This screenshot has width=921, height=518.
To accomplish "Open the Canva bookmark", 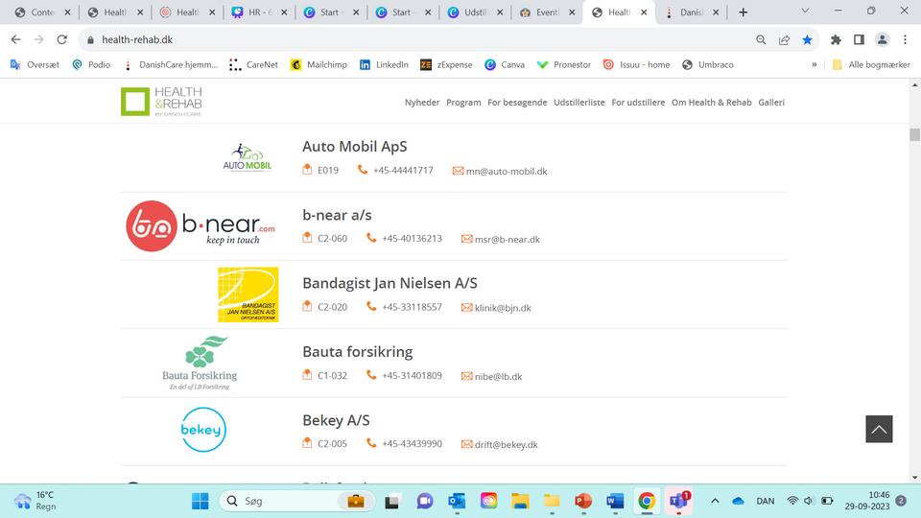I will pos(505,64).
